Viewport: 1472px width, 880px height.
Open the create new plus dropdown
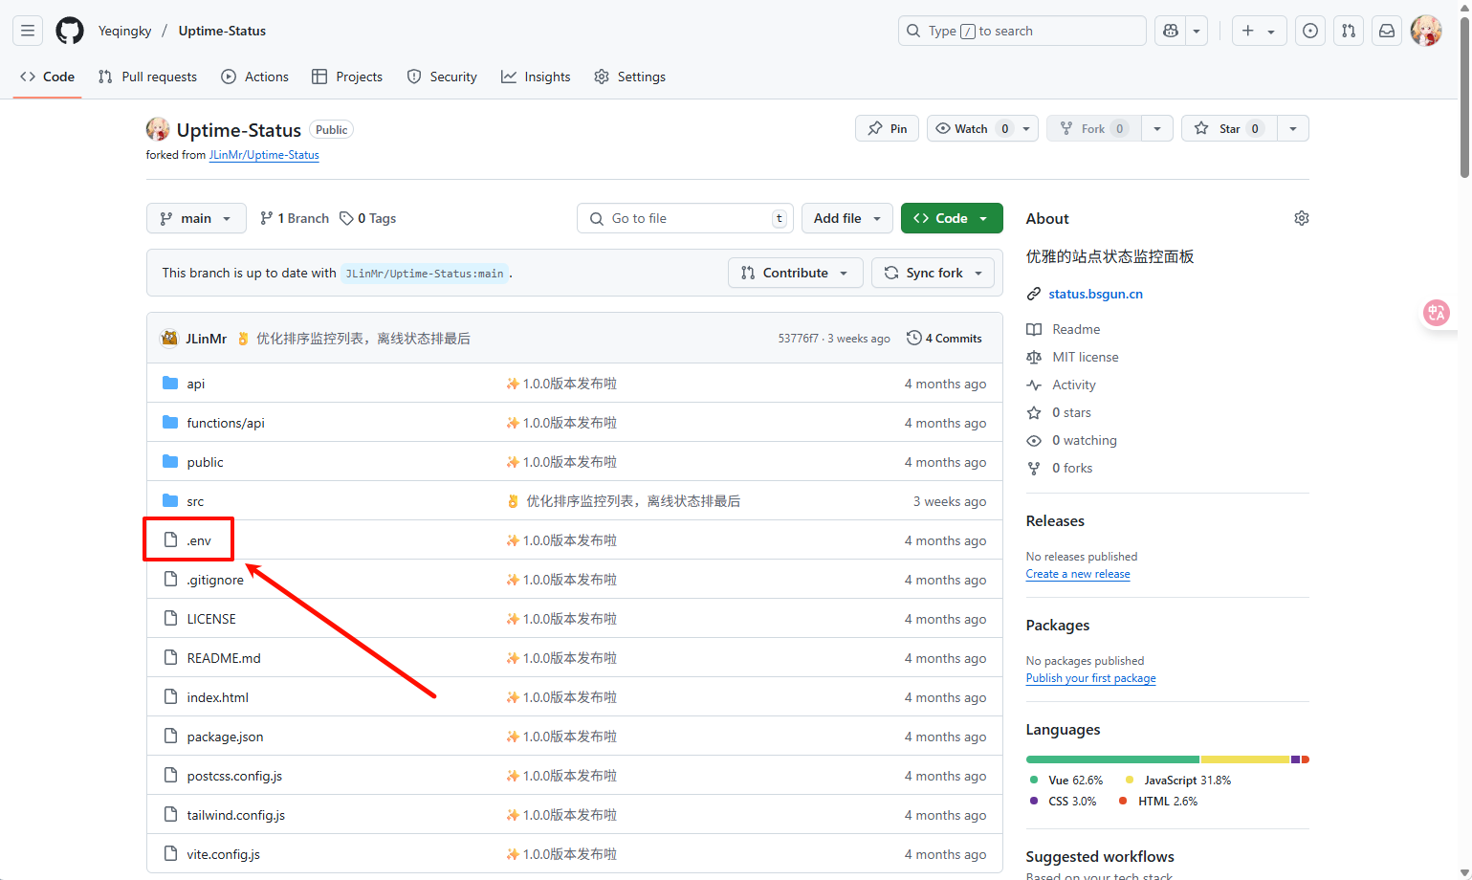click(1259, 31)
